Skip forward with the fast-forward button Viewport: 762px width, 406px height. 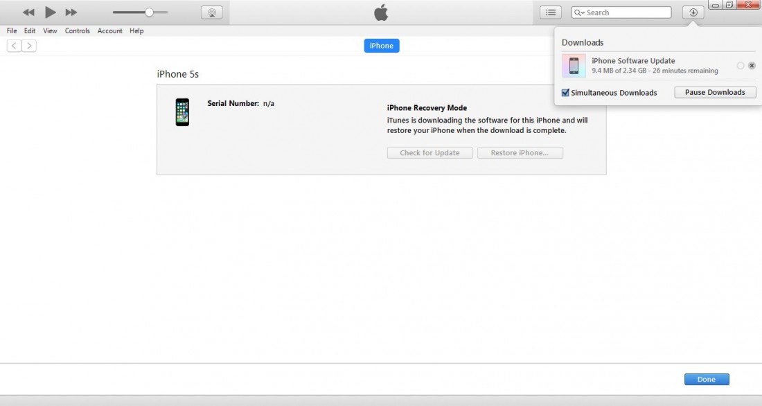71,12
